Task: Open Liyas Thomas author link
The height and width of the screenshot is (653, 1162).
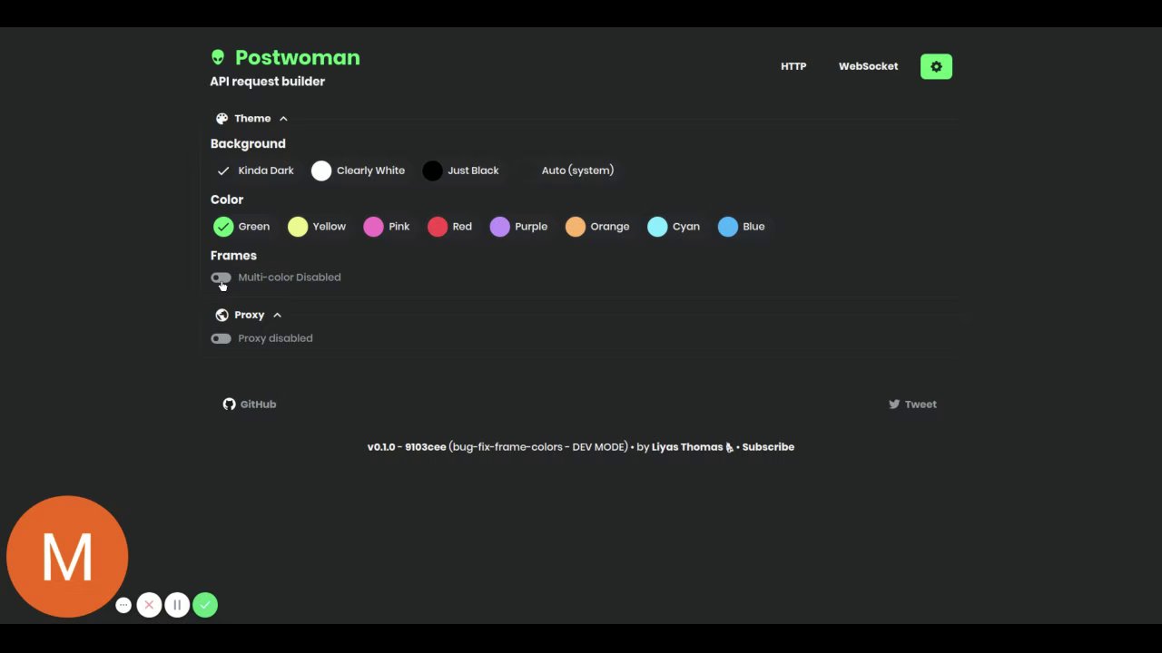Action: (687, 447)
